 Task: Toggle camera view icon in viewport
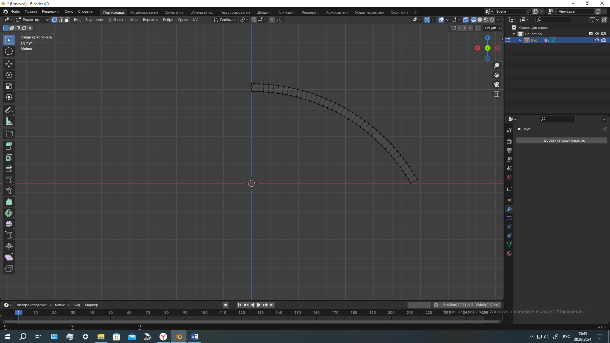pos(497,84)
